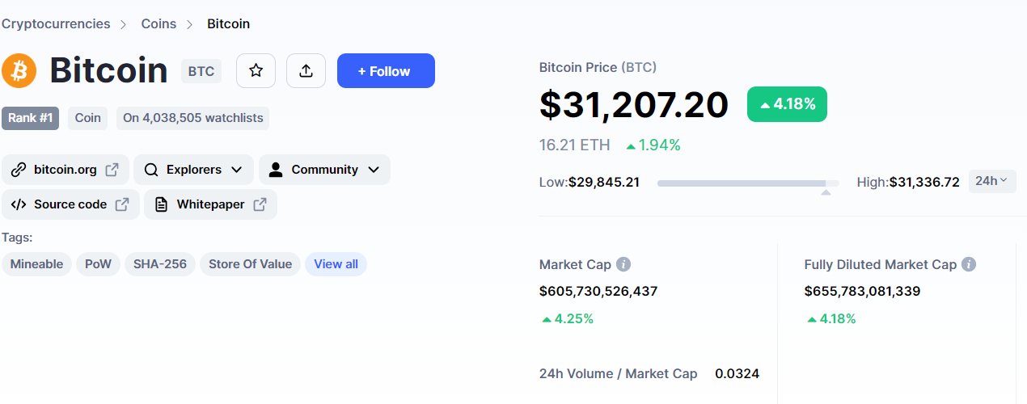The image size is (1027, 404).
Task: Select the Store Of Value tag
Action: coord(250,264)
